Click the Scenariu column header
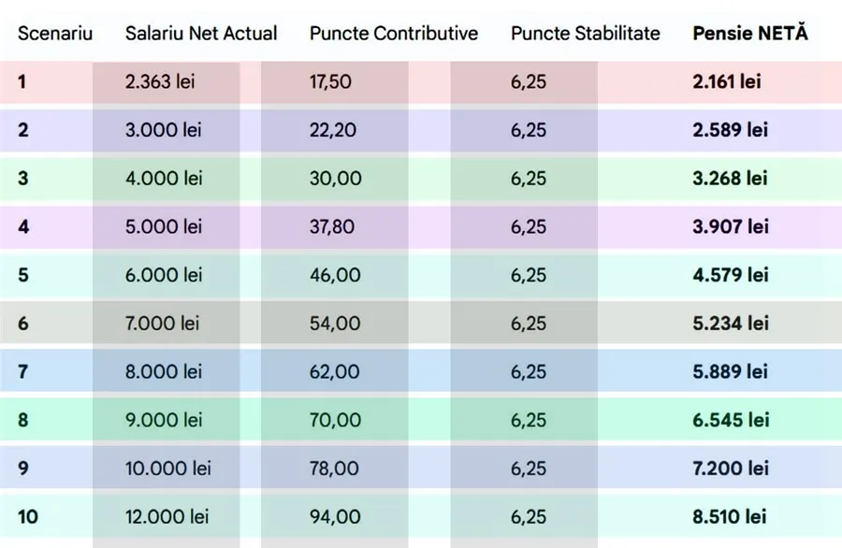Screen dimensions: 842x548 click(55, 34)
